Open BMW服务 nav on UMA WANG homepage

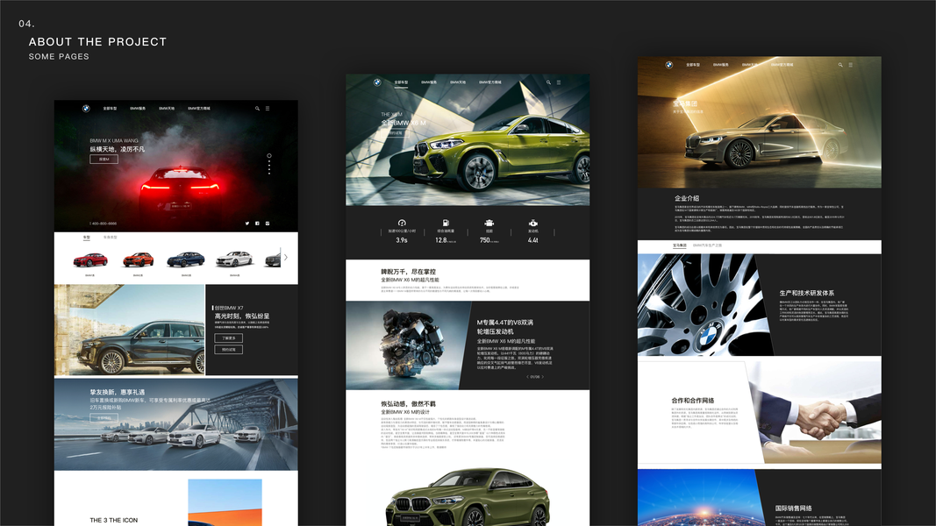138,109
